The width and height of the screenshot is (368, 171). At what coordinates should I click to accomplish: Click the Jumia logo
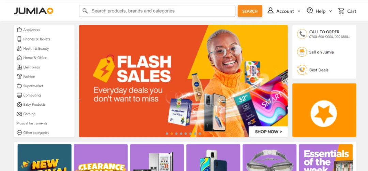pyautogui.click(x=33, y=11)
